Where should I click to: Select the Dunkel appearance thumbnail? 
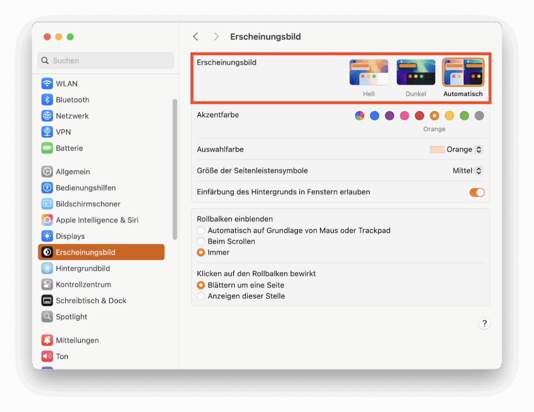416,72
